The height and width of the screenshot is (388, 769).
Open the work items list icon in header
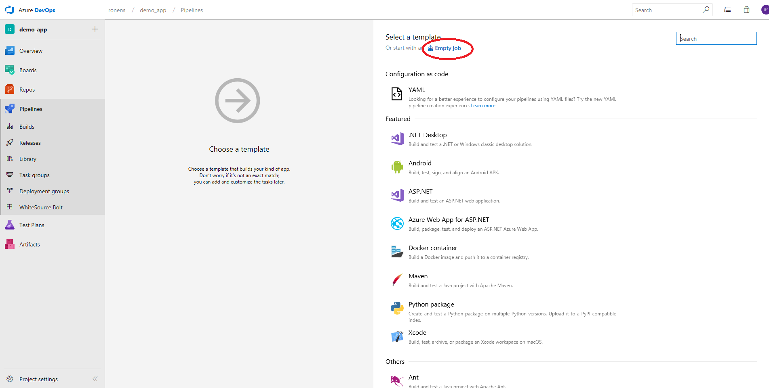tap(727, 10)
